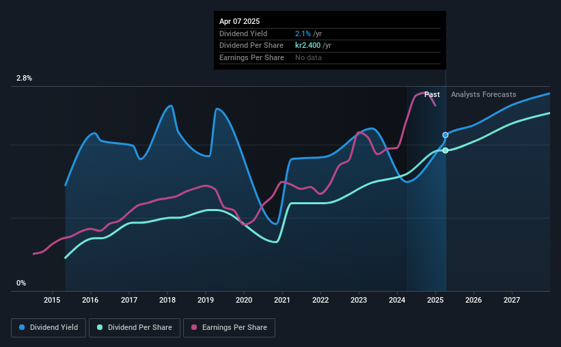Toggle the Earnings Per Share legend button

(229, 328)
